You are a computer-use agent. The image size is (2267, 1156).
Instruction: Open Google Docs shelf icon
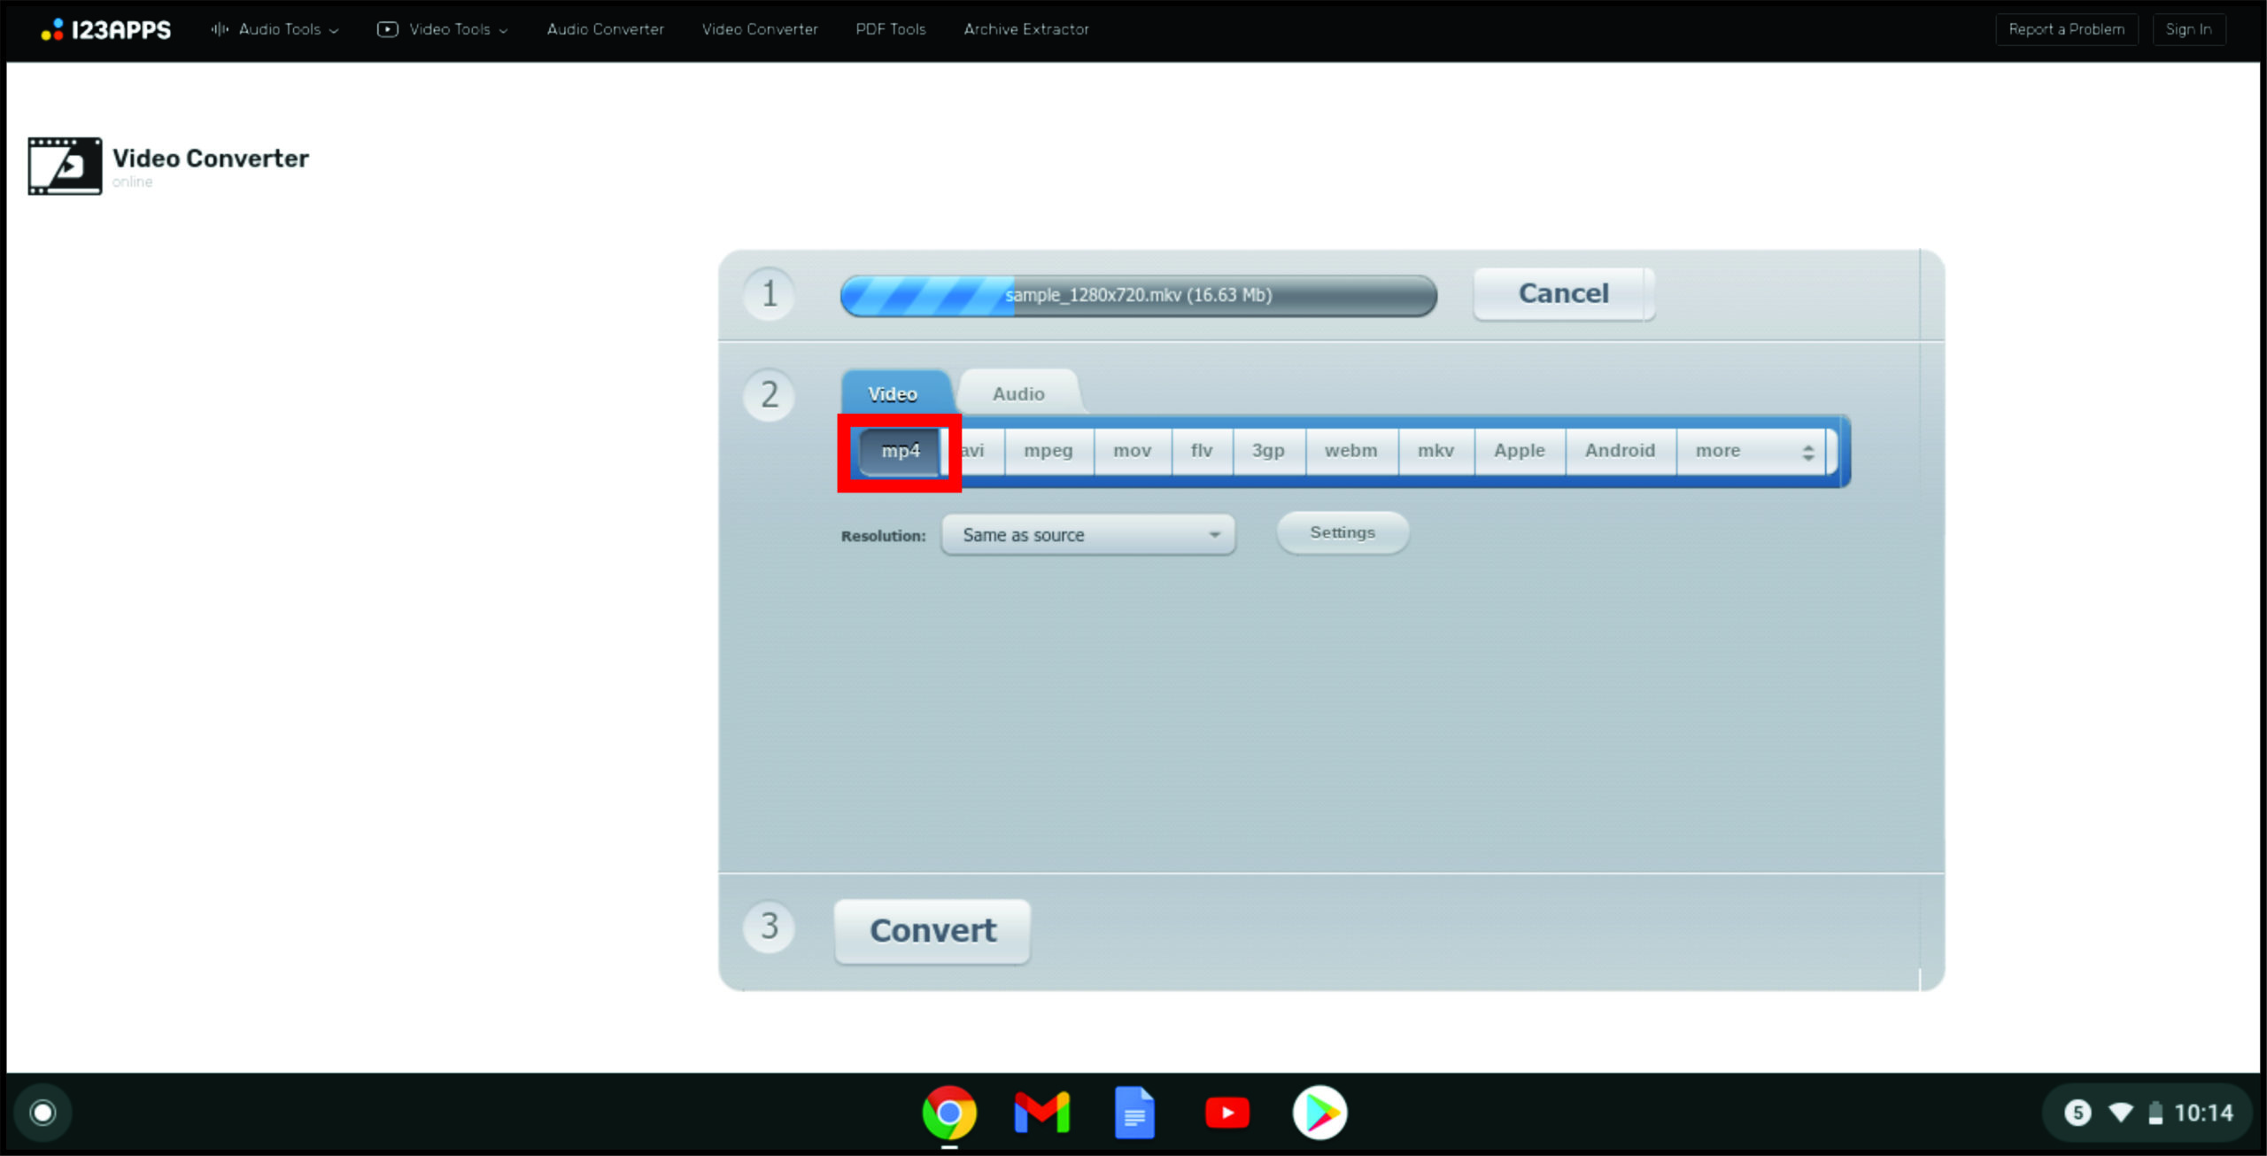click(x=1134, y=1112)
